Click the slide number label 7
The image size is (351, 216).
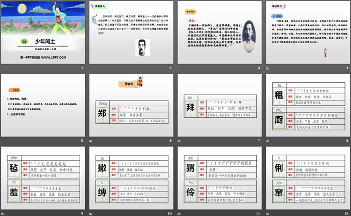click(x=259, y=140)
